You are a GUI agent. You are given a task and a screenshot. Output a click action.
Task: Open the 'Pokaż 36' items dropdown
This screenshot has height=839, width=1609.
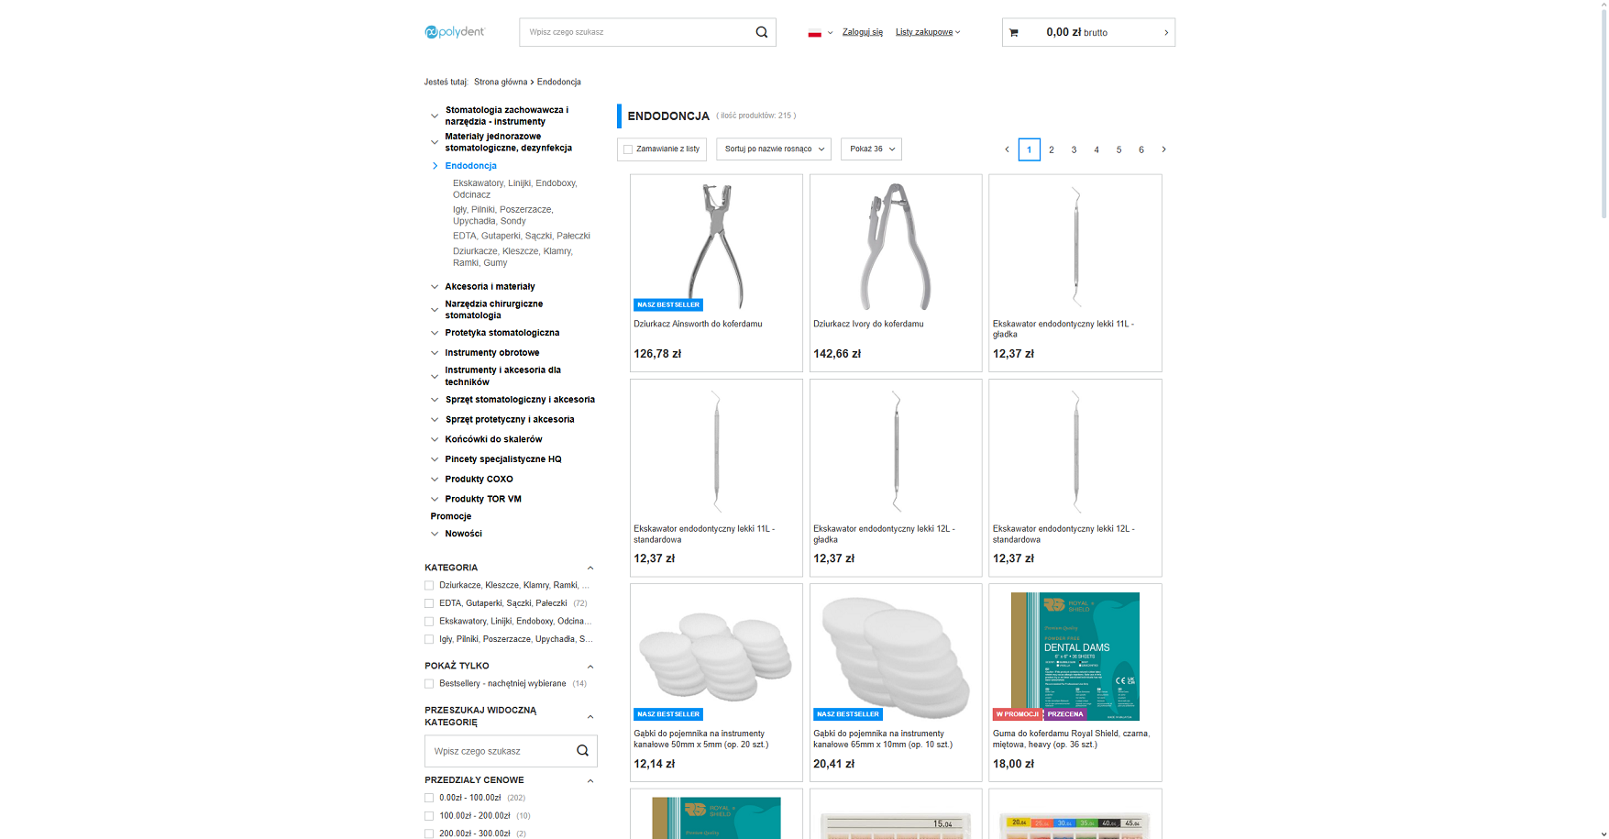click(x=871, y=149)
